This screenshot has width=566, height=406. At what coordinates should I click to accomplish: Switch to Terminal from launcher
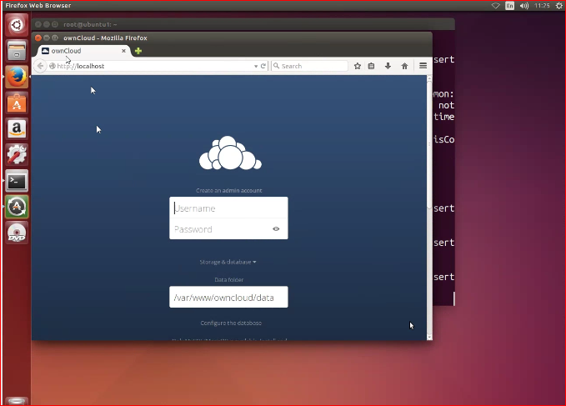pyautogui.click(x=17, y=181)
